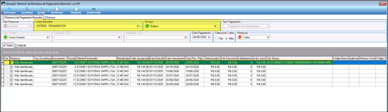Open the Conta Bancária dropdown
The image size is (388, 112).
[x=138, y=26]
